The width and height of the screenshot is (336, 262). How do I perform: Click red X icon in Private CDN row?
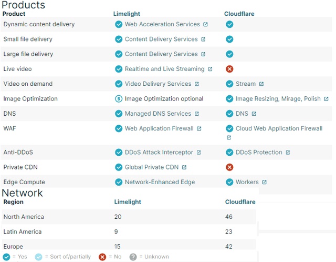point(229,167)
